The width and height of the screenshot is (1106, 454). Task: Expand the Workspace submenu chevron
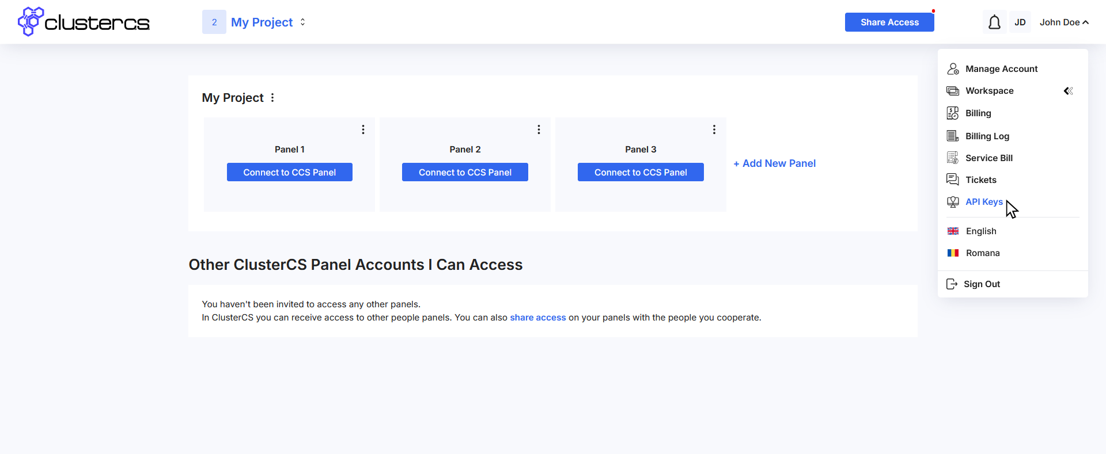coord(1068,91)
